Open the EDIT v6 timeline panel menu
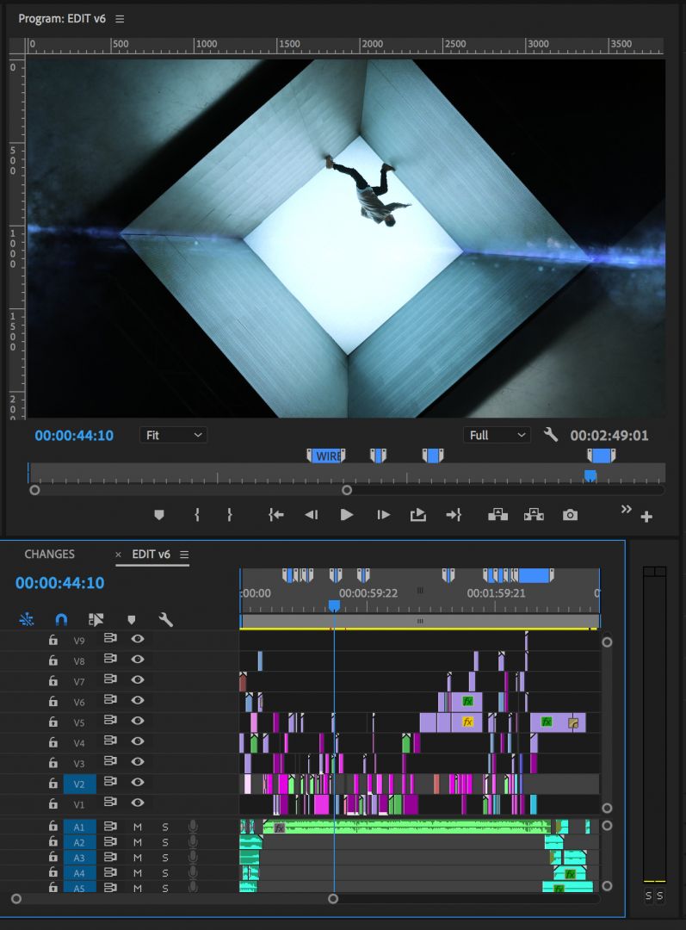 tap(184, 555)
